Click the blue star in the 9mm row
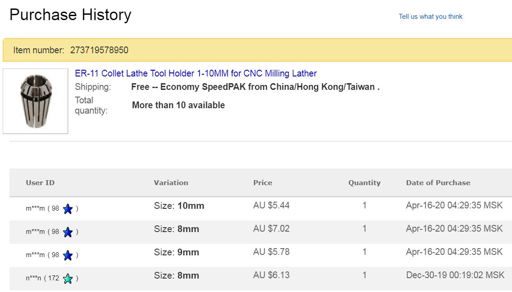 [68, 255]
